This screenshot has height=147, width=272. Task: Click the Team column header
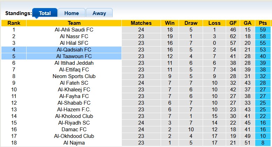point(74,23)
